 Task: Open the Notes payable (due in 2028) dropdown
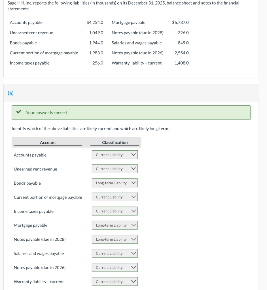(x=115, y=239)
